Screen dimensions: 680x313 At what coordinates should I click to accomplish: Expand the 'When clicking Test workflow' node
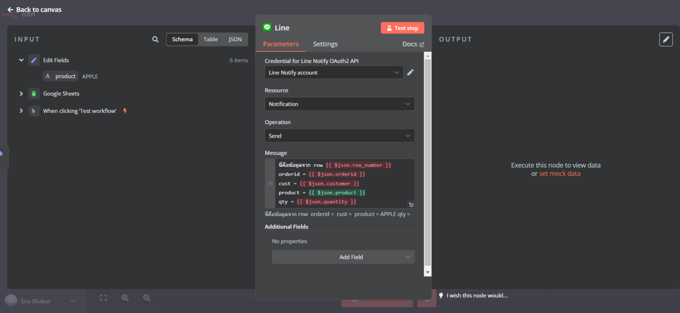click(21, 111)
